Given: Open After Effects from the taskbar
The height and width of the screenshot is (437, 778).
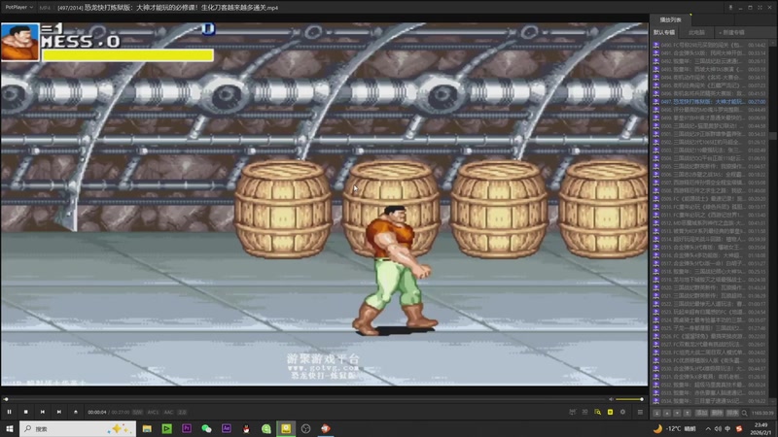Looking at the screenshot, I should point(227,428).
